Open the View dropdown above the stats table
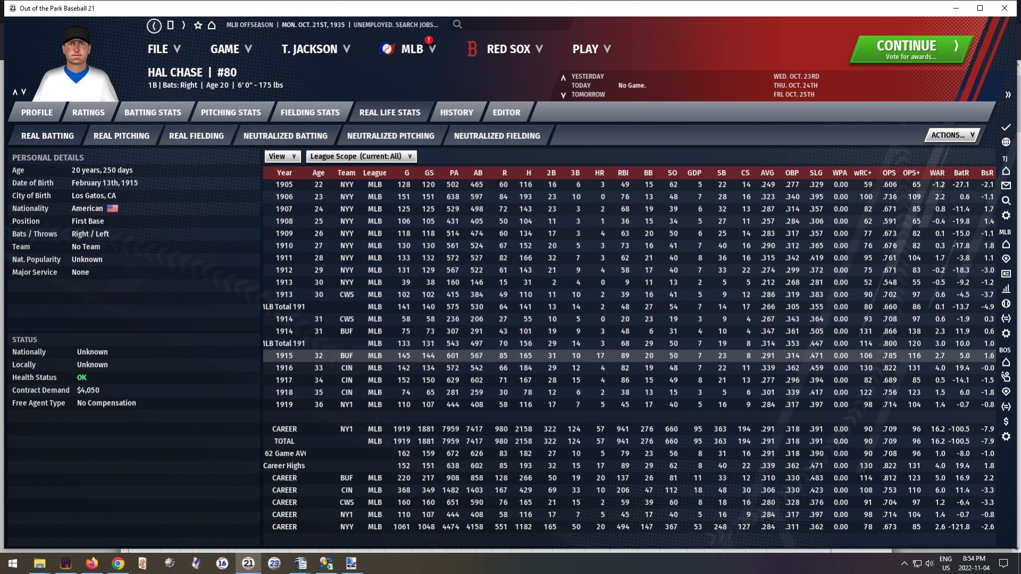The width and height of the screenshot is (1021, 574). [283, 156]
